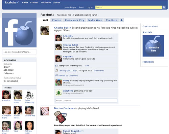Click the advertise here coconut image
This screenshot has width=169, height=134.
tap(153, 46)
